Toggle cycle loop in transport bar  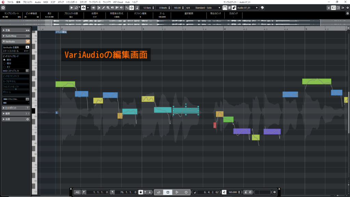coord(159,192)
